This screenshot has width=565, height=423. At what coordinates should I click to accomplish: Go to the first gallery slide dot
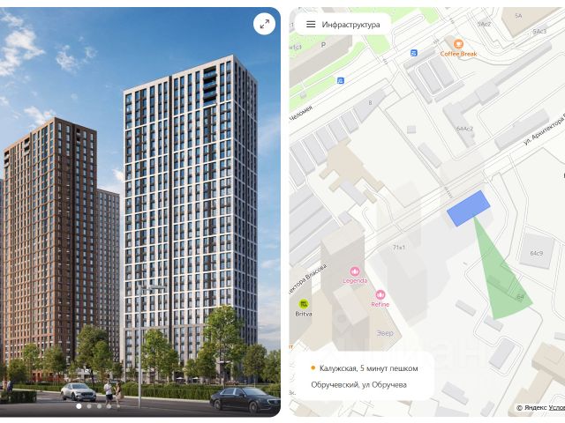pyautogui.click(x=79, y=406)
